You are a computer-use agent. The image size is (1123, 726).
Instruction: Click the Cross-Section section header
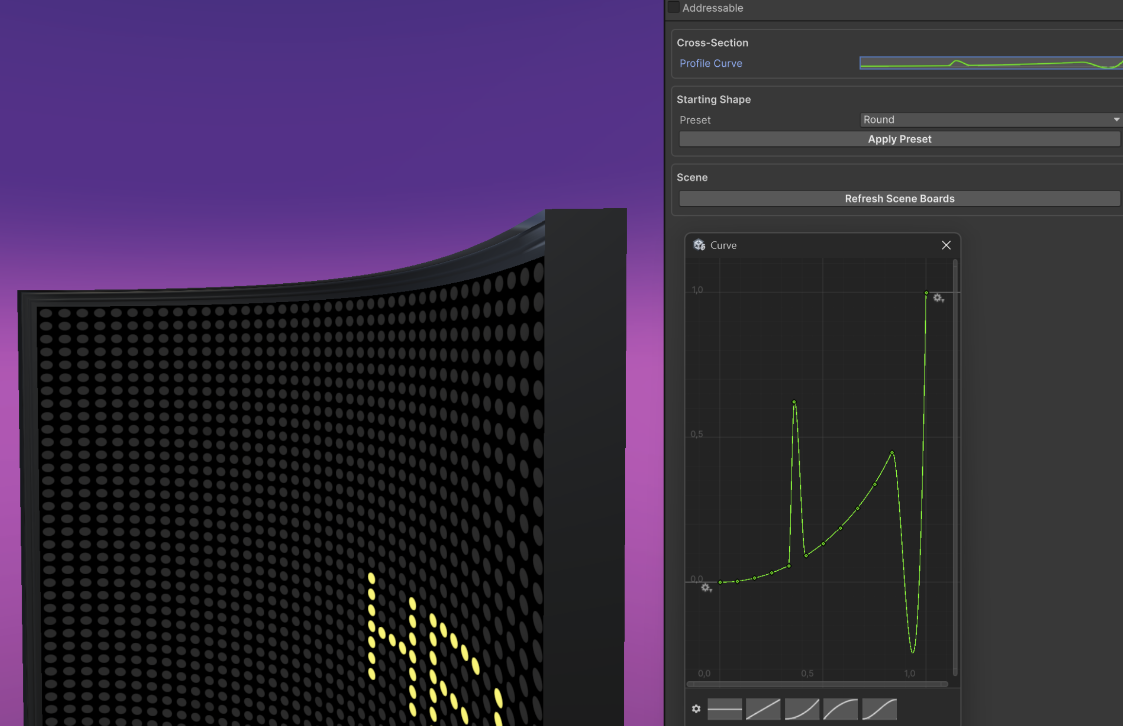click(712, 43)
